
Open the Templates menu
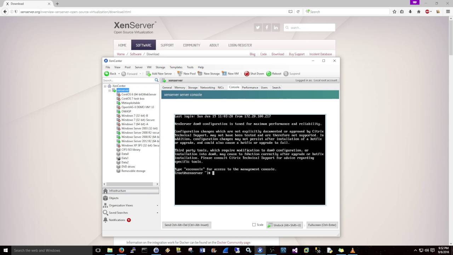click(176, 67)
